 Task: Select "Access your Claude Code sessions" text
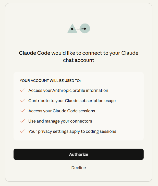62,111
